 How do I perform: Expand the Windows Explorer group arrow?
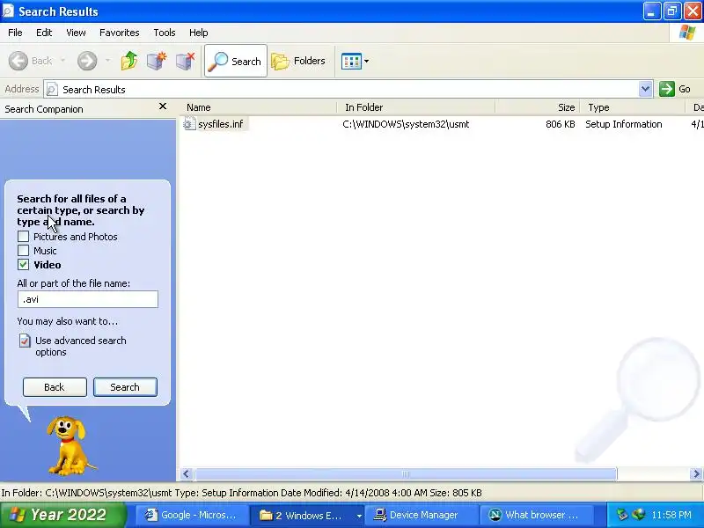359,516
